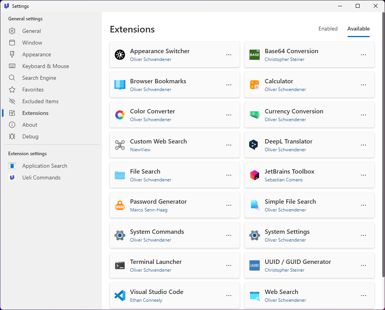The width and height of the screenshot is (385, 310).
Task: Click the UUID / GUID Generator icon
Action: click(255, 265)
